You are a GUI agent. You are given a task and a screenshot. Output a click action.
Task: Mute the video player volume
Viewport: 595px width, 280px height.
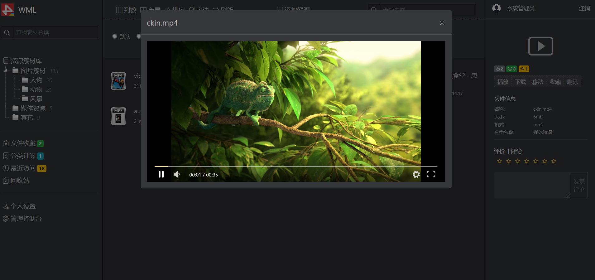pos(177,174)
